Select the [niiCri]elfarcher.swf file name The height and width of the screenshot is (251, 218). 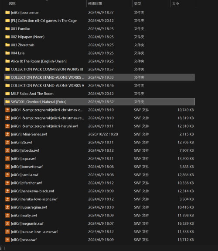click(x=26, y=183)
